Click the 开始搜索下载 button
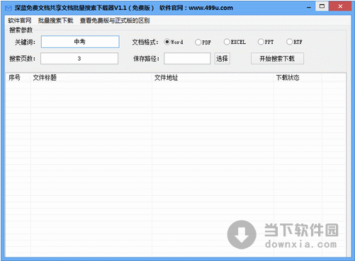Viewport: 355px width, 261px height. 277,59
